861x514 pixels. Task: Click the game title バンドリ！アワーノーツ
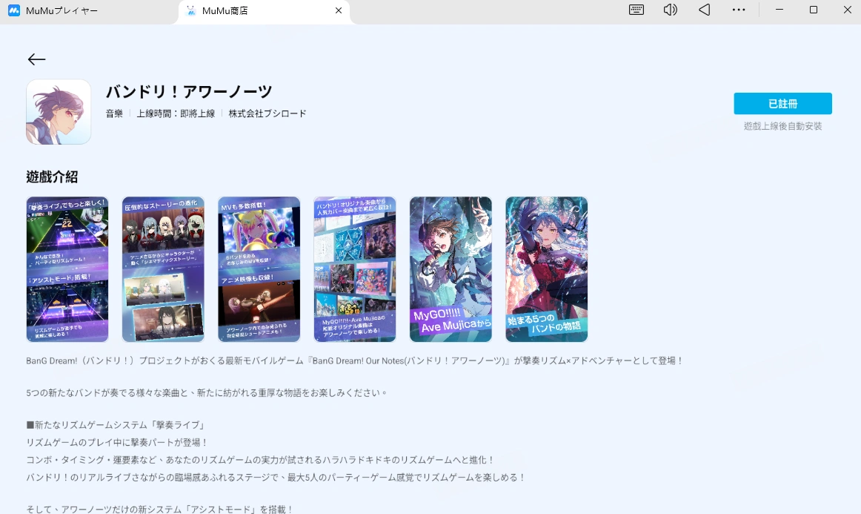(x=189, y=91)
